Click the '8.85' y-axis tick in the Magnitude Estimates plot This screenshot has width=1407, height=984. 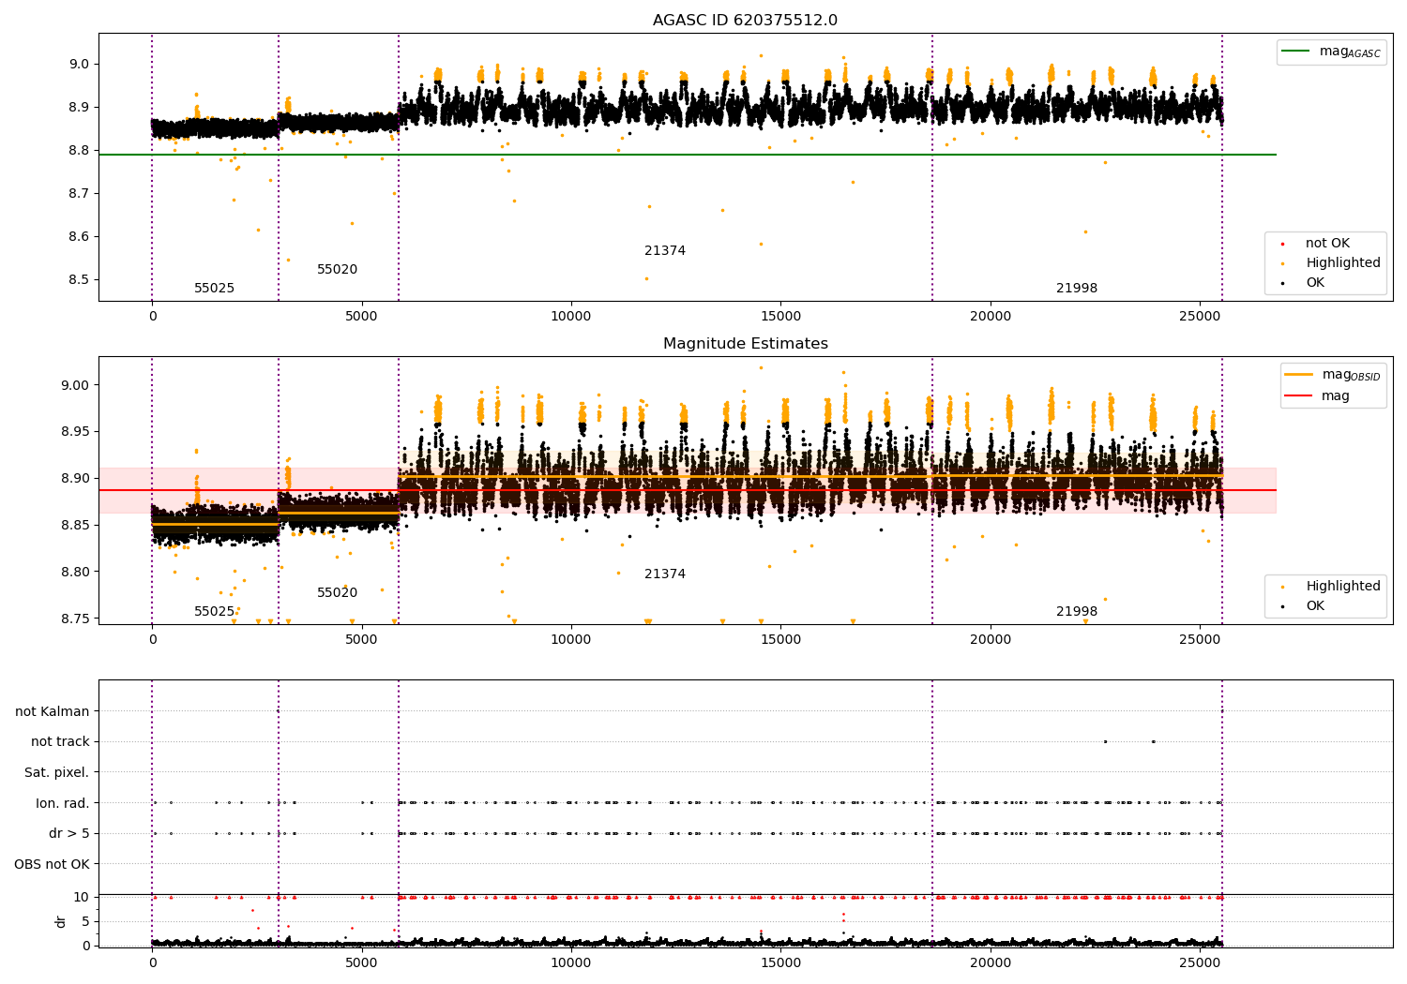coord(75,526)
